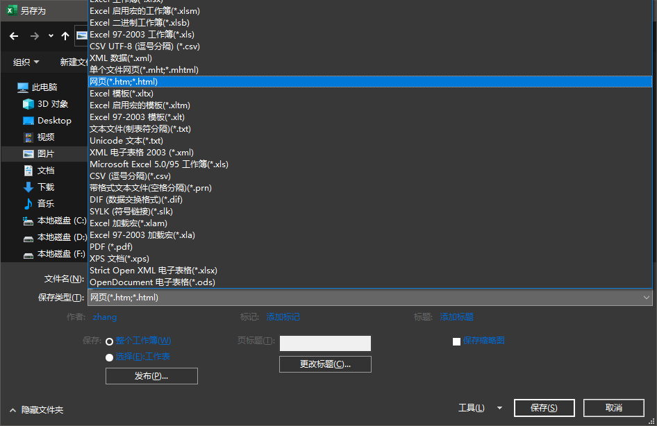
Task: Click the 发布(P)... button
Action: tap(151, 376)
